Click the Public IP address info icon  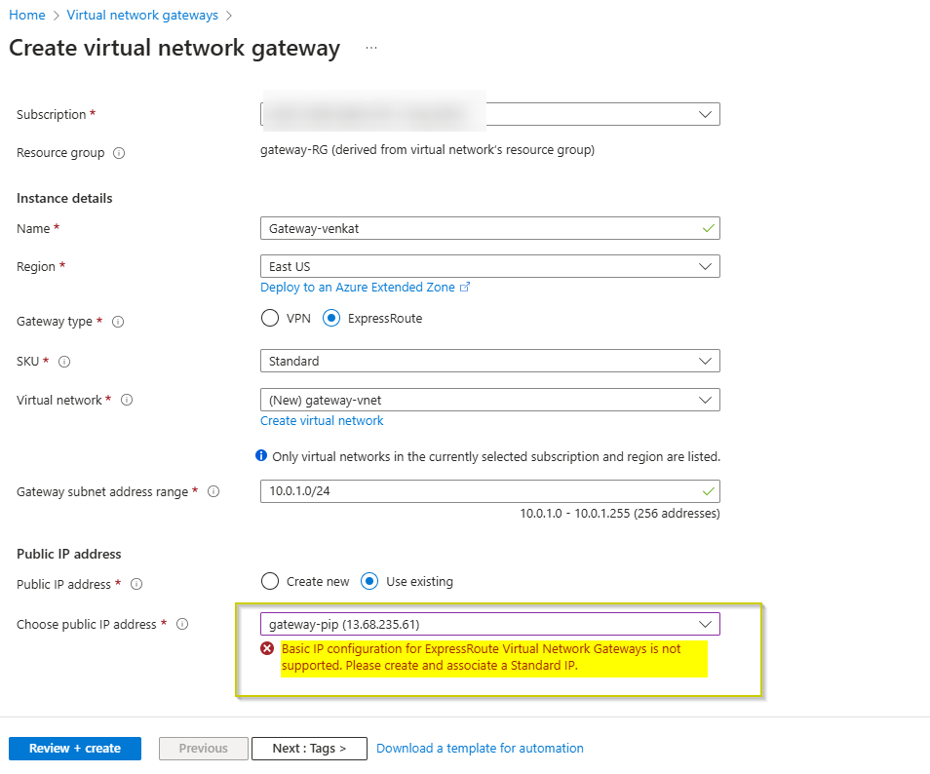136,584
